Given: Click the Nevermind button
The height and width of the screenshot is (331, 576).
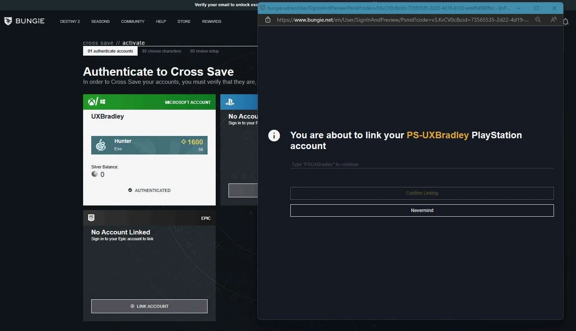Looking at the screenshot, I should click(x=422, y=210).
